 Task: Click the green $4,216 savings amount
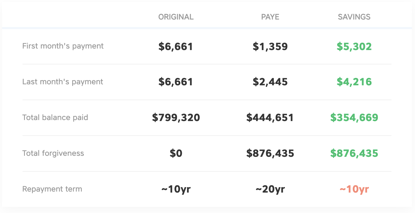[354, 82]
